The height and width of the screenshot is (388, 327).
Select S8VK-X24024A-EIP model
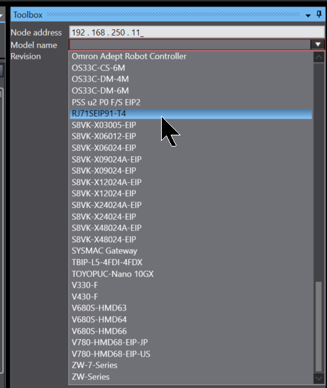click(x=191, y=205)
